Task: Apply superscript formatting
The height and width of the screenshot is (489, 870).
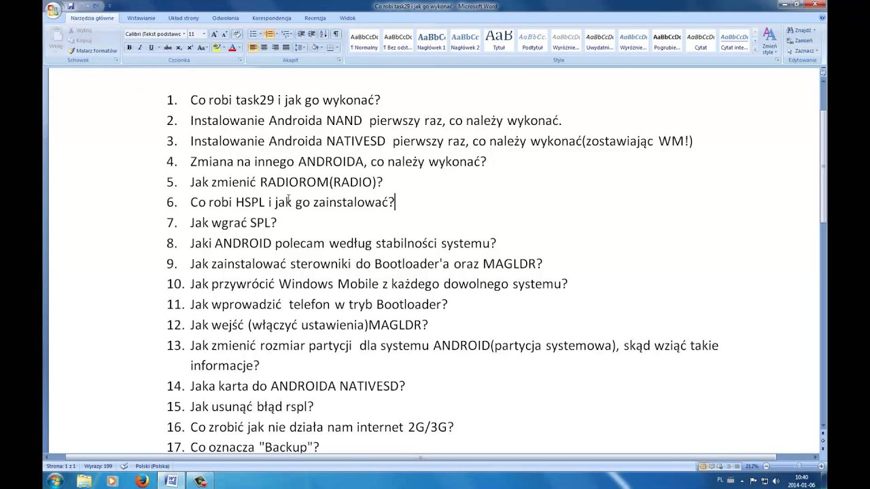Action: (189, 48)
